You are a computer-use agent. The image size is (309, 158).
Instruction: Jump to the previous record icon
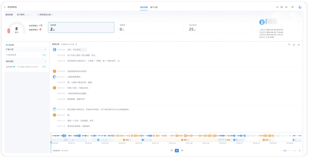(278, 7)
